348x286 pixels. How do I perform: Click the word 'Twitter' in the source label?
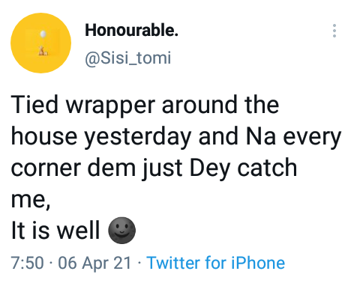[x=173, y=263]
